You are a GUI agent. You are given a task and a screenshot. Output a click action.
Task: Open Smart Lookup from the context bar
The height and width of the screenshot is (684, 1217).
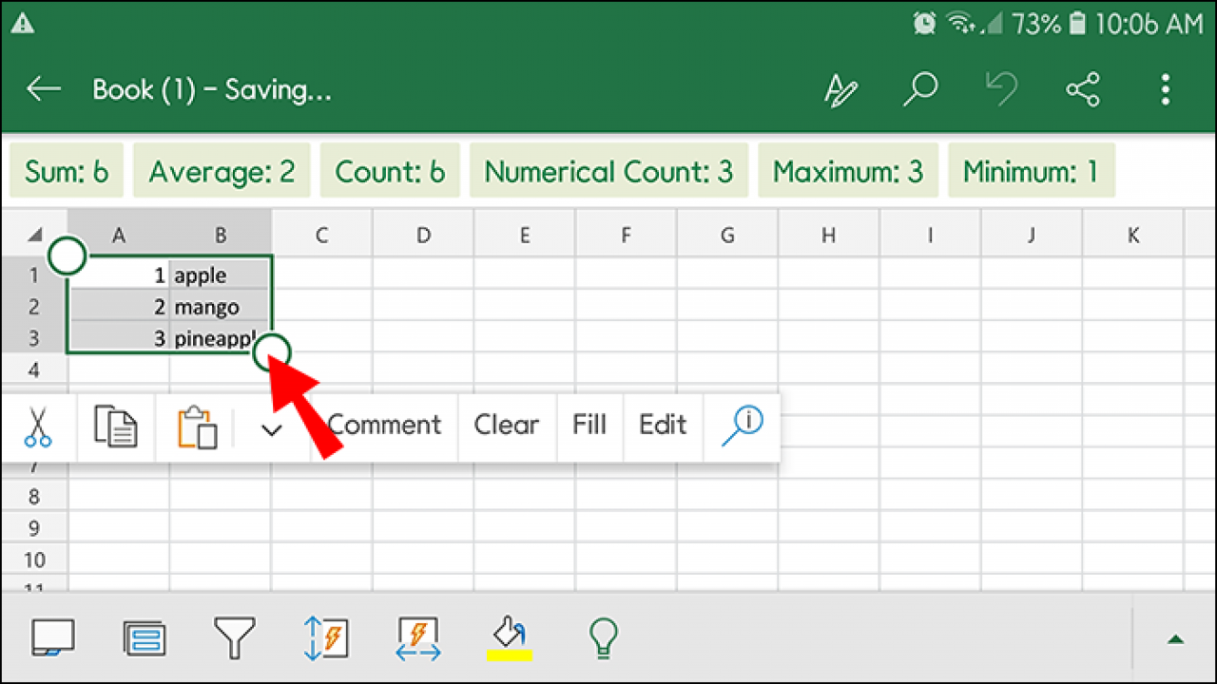click(743, 426)
